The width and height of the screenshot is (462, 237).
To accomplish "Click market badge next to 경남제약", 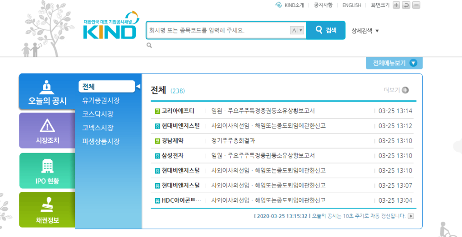I will pyautogui.click(x=157, y=141).
